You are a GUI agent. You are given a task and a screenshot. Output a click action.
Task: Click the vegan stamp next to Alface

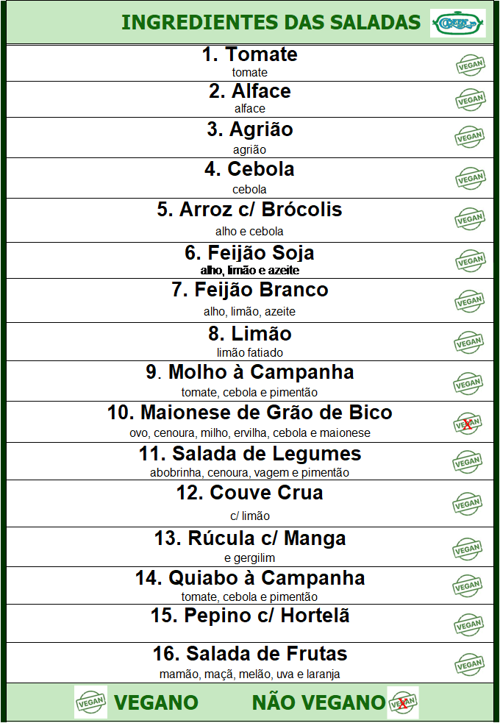pyautogui.click(x=469, y=99)
